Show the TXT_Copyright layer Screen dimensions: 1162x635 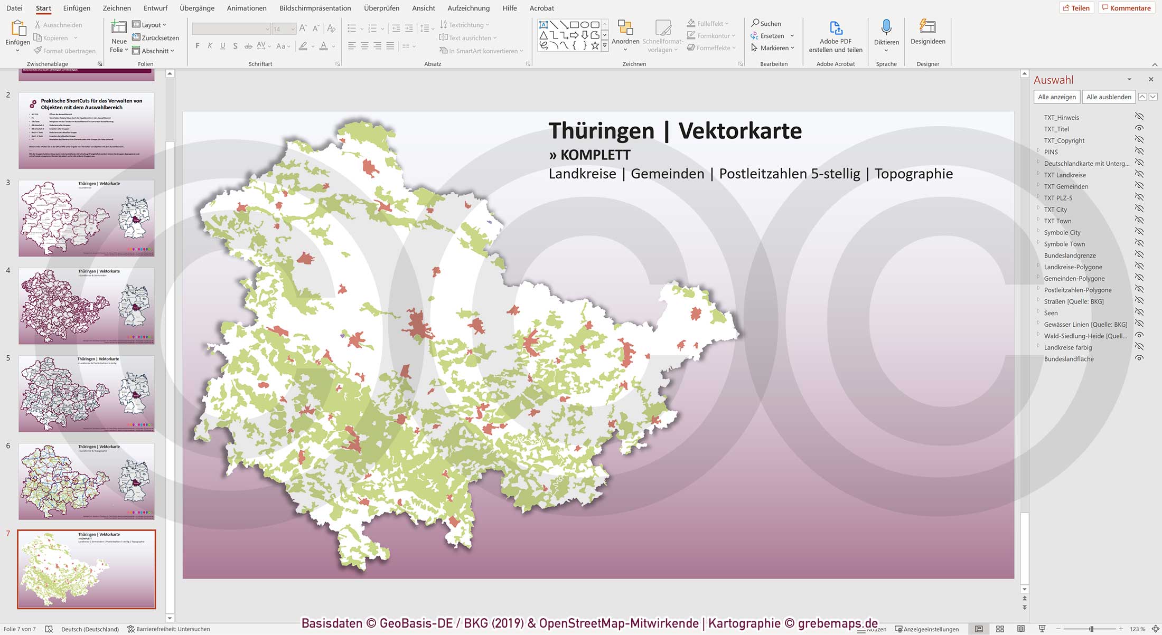click(x=1139, y=140)
